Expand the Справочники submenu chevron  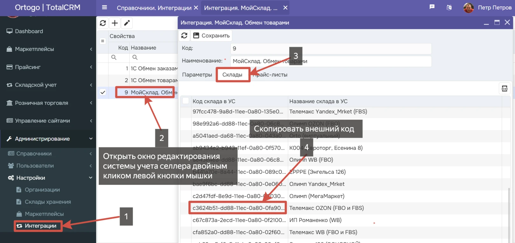point(91,154)
